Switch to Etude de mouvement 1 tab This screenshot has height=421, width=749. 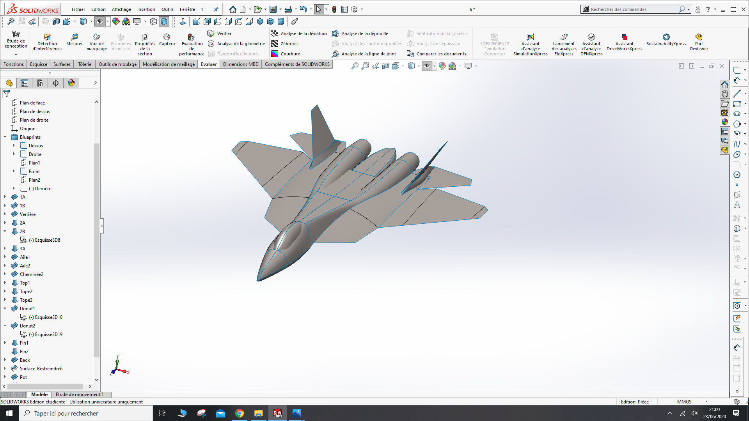[x=80, y=394]
